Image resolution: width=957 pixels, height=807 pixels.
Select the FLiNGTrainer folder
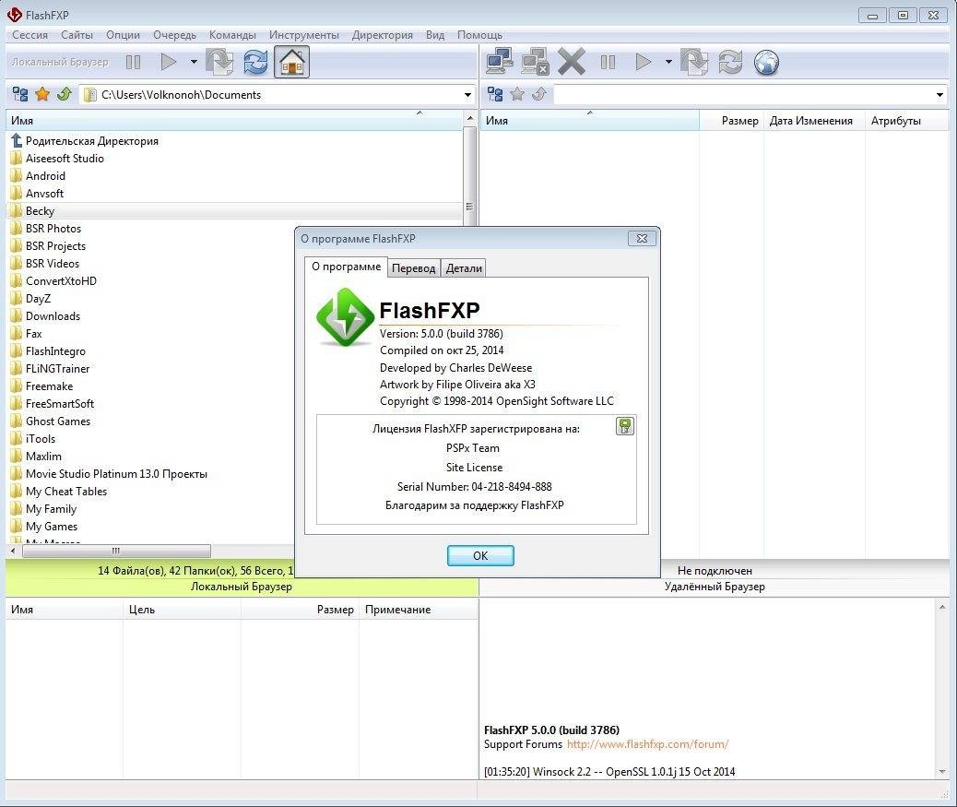click(57, 369)
